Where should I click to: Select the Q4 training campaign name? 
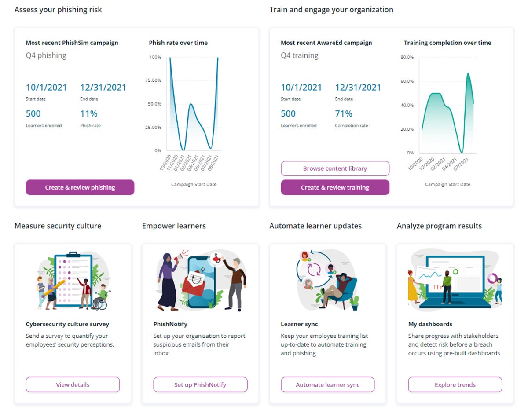pyautogui.click(x=300, y=55)
